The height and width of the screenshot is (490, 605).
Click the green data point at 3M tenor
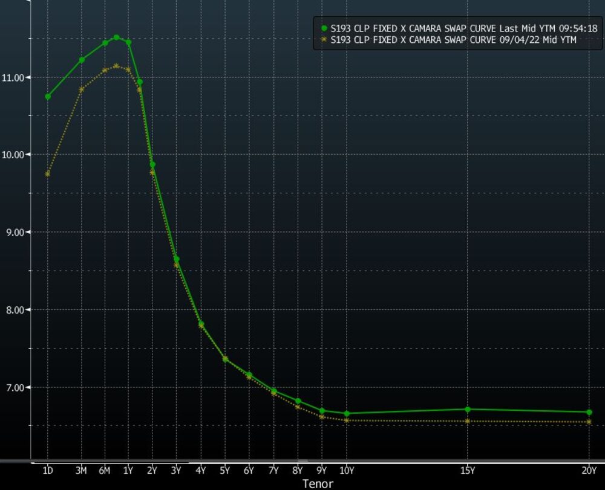(x=82, y=60)
